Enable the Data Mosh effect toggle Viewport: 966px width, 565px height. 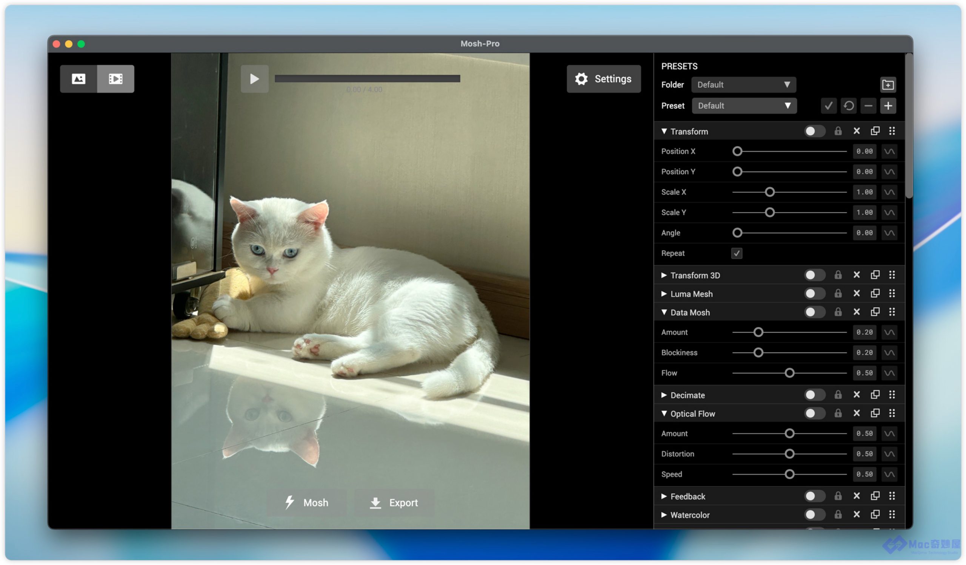[x=814, y=312]
